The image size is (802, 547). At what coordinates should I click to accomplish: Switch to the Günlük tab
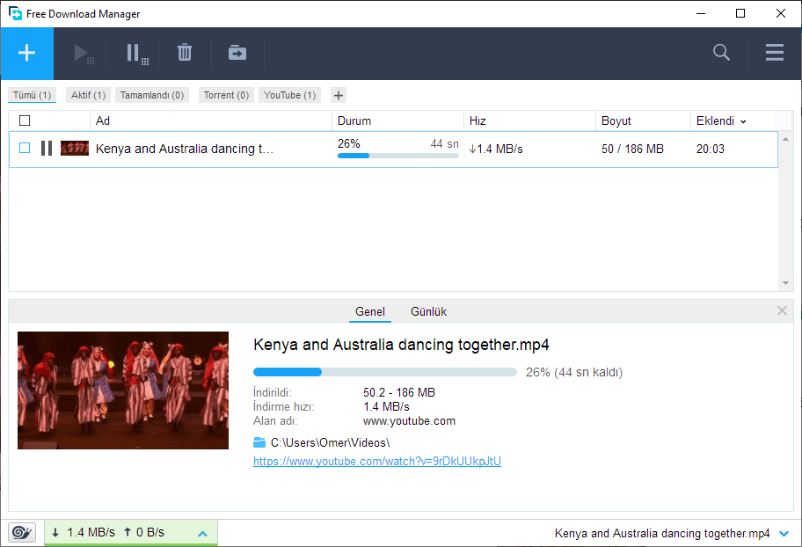[428, 311]
